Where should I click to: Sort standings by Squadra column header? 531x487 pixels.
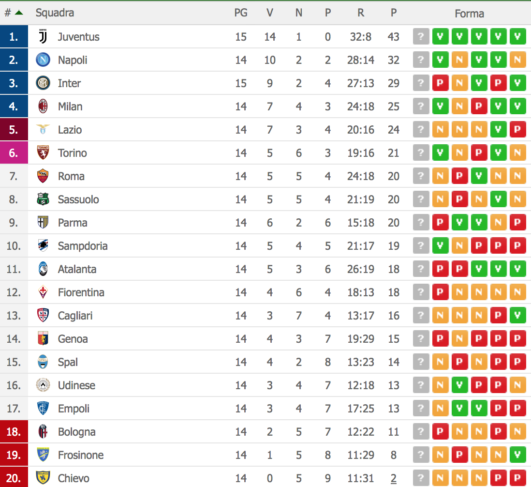coord(55,13)
